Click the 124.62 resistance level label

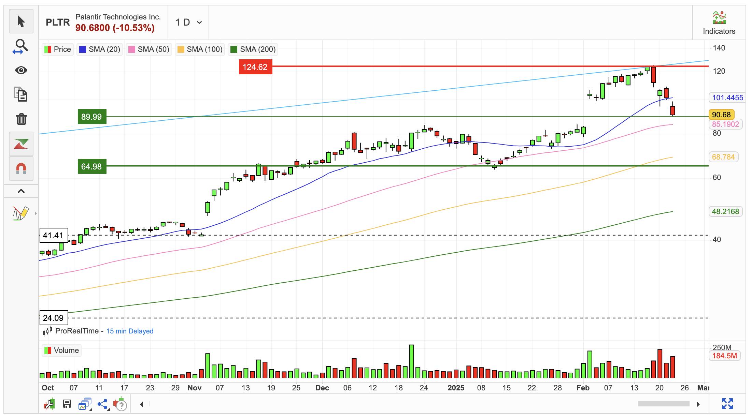pyautogui.click(x=255, y=67)
